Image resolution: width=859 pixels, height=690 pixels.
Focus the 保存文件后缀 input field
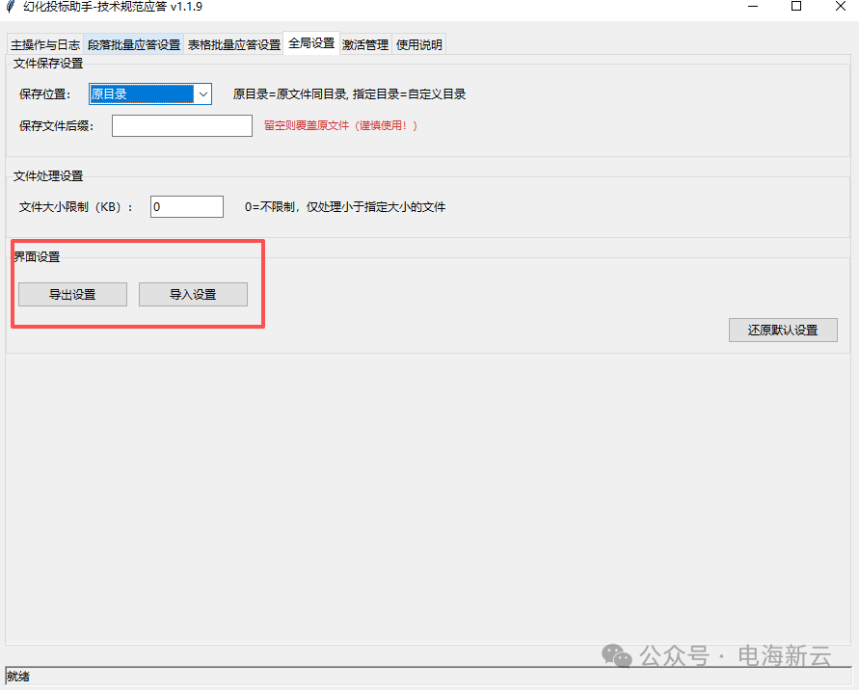181,126
